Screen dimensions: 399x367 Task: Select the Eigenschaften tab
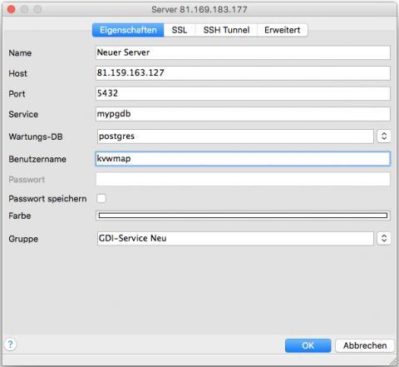pyautogui.click(x=128, y=30)
